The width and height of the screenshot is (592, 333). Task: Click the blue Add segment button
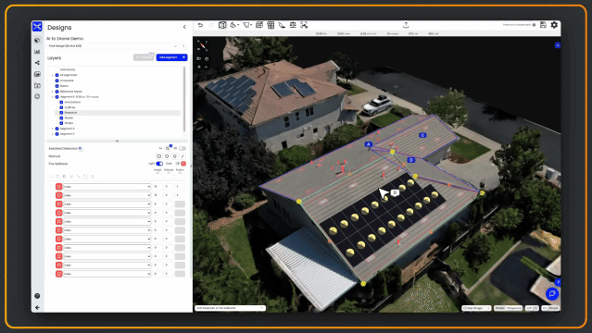point(171,57)
